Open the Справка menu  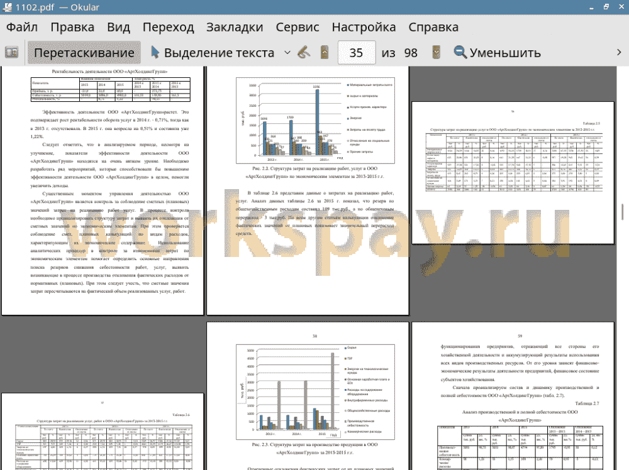pos(433,27)
